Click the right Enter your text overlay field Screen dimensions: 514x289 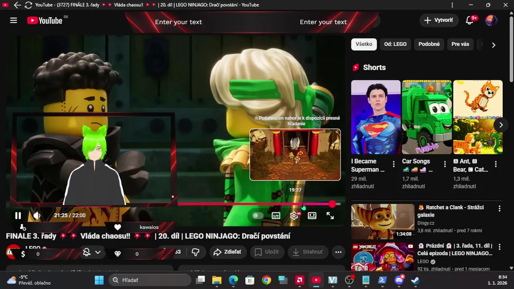click(x=323, y=22)
